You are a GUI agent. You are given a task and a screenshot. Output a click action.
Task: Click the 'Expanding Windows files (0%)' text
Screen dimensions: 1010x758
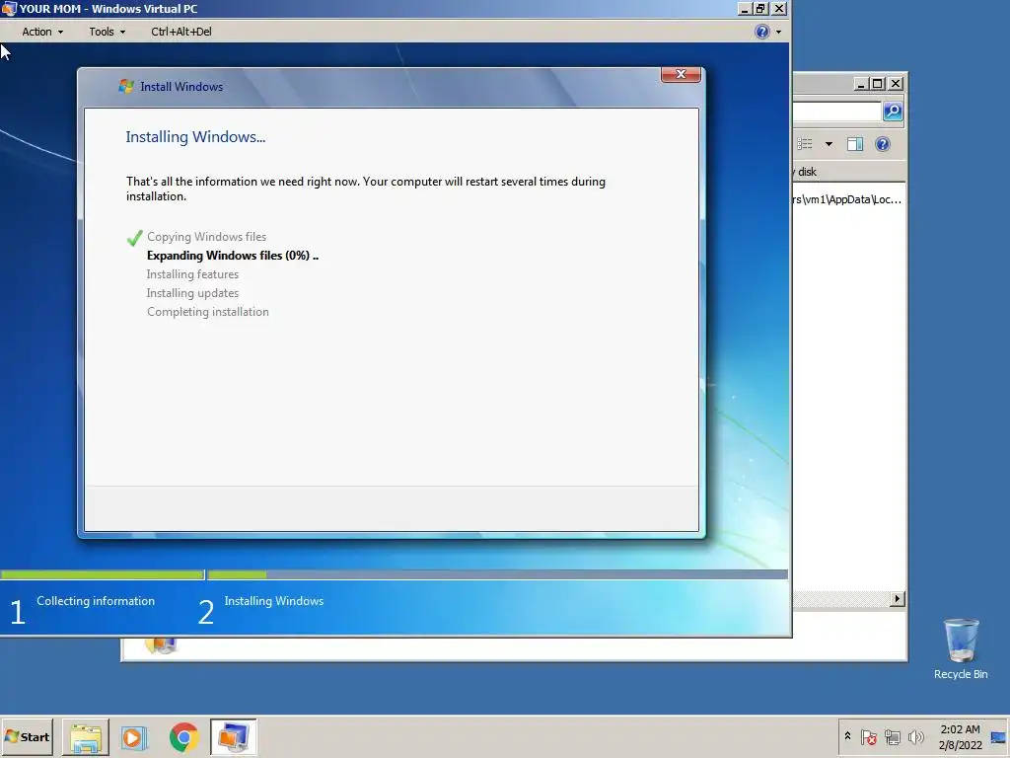coord(233,256)
